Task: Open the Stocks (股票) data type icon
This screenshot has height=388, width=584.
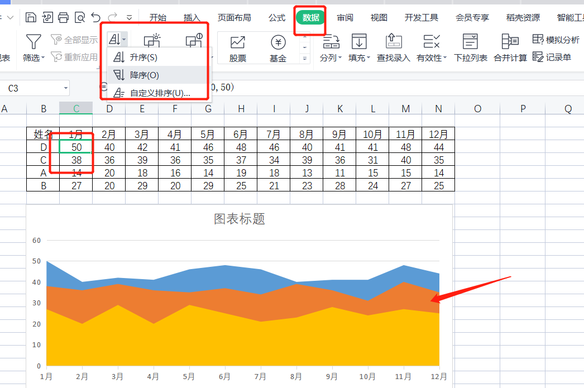Action: (x=238, y=42)
